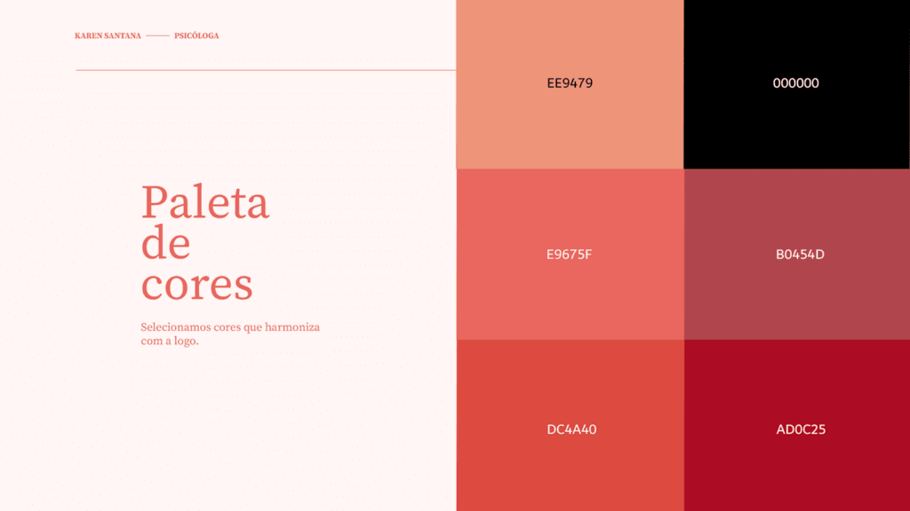Viewport: 910px width, 511px height.
Task: Click the "DC4A40" hex code text
Action: click(571, 429)
